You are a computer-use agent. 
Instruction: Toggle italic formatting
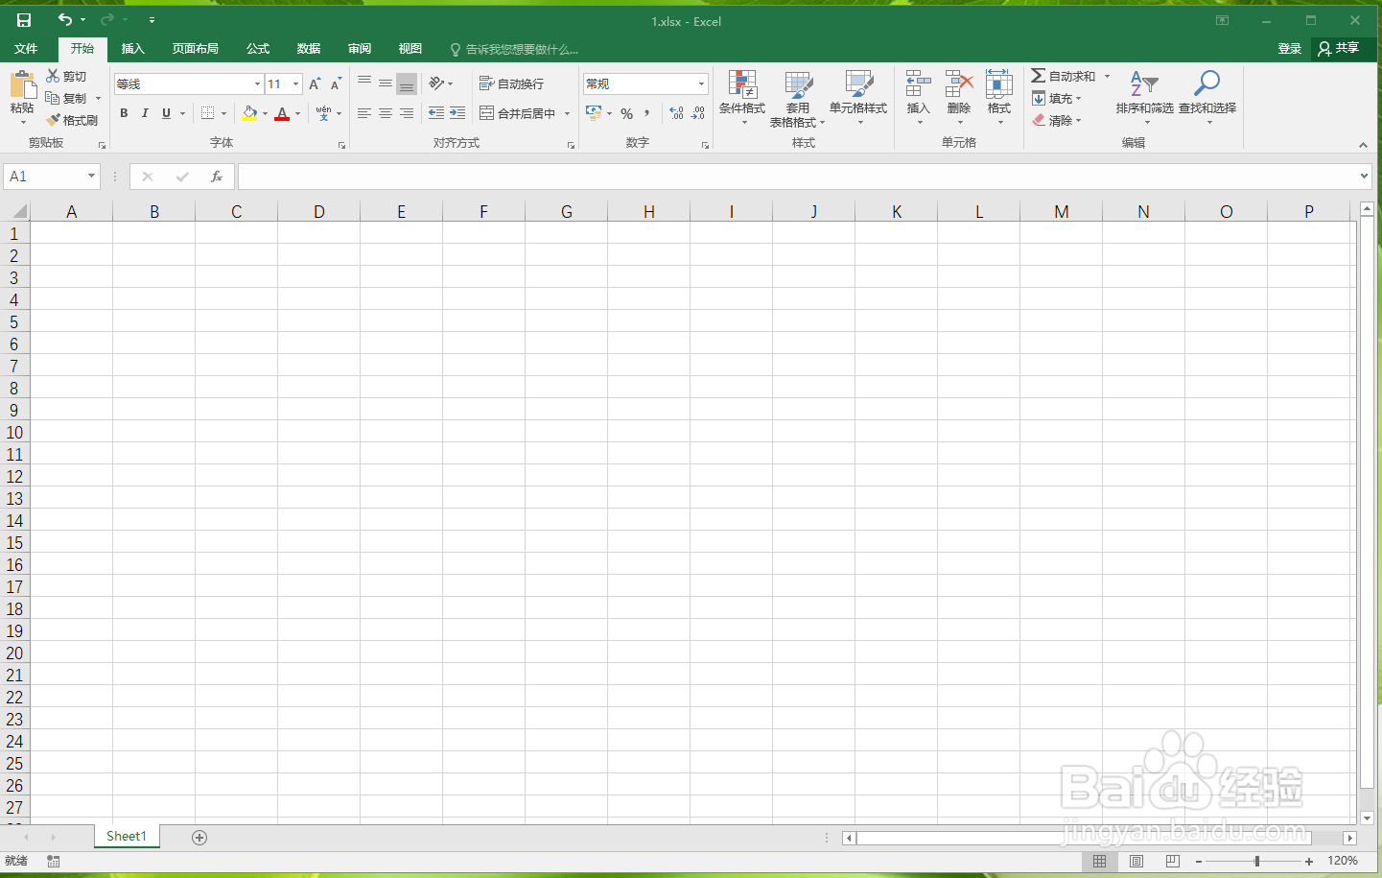point(145,112)
